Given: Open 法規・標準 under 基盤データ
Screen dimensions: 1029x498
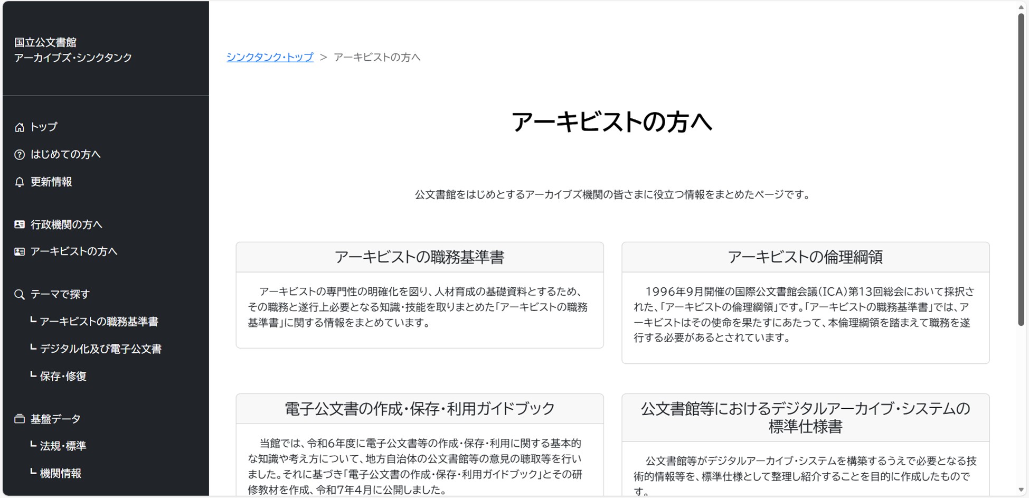Looking at the screenshot, I should click(63, 446).
